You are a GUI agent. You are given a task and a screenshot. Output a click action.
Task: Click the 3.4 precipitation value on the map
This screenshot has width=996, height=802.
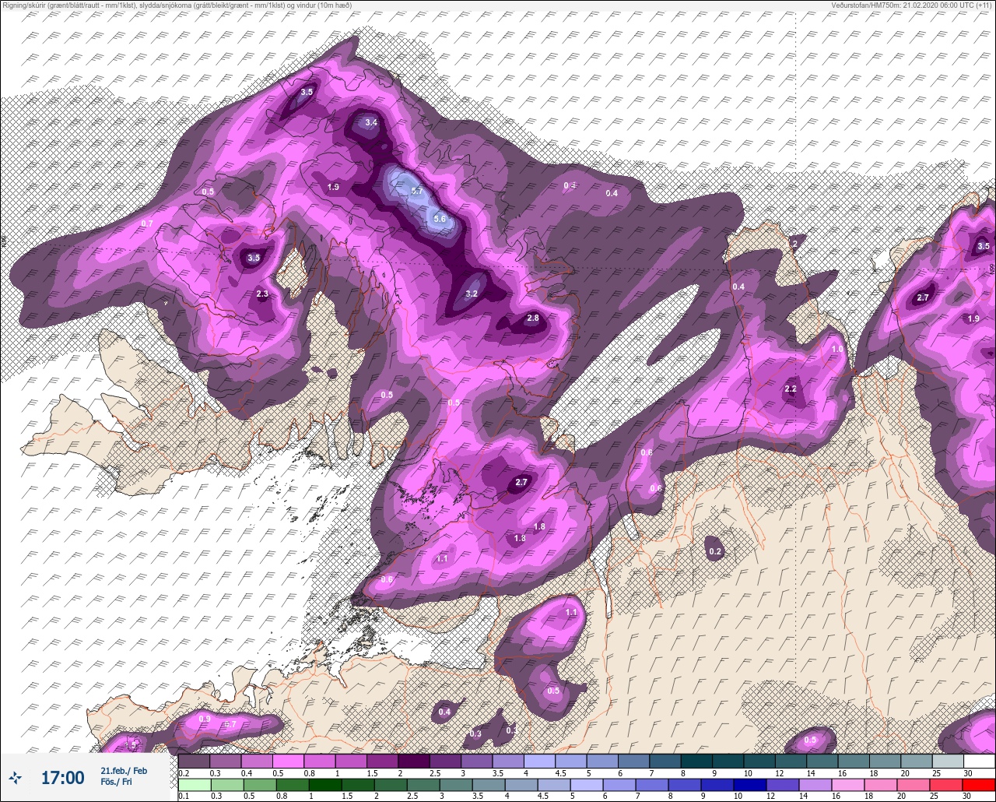tap(371, 122)
